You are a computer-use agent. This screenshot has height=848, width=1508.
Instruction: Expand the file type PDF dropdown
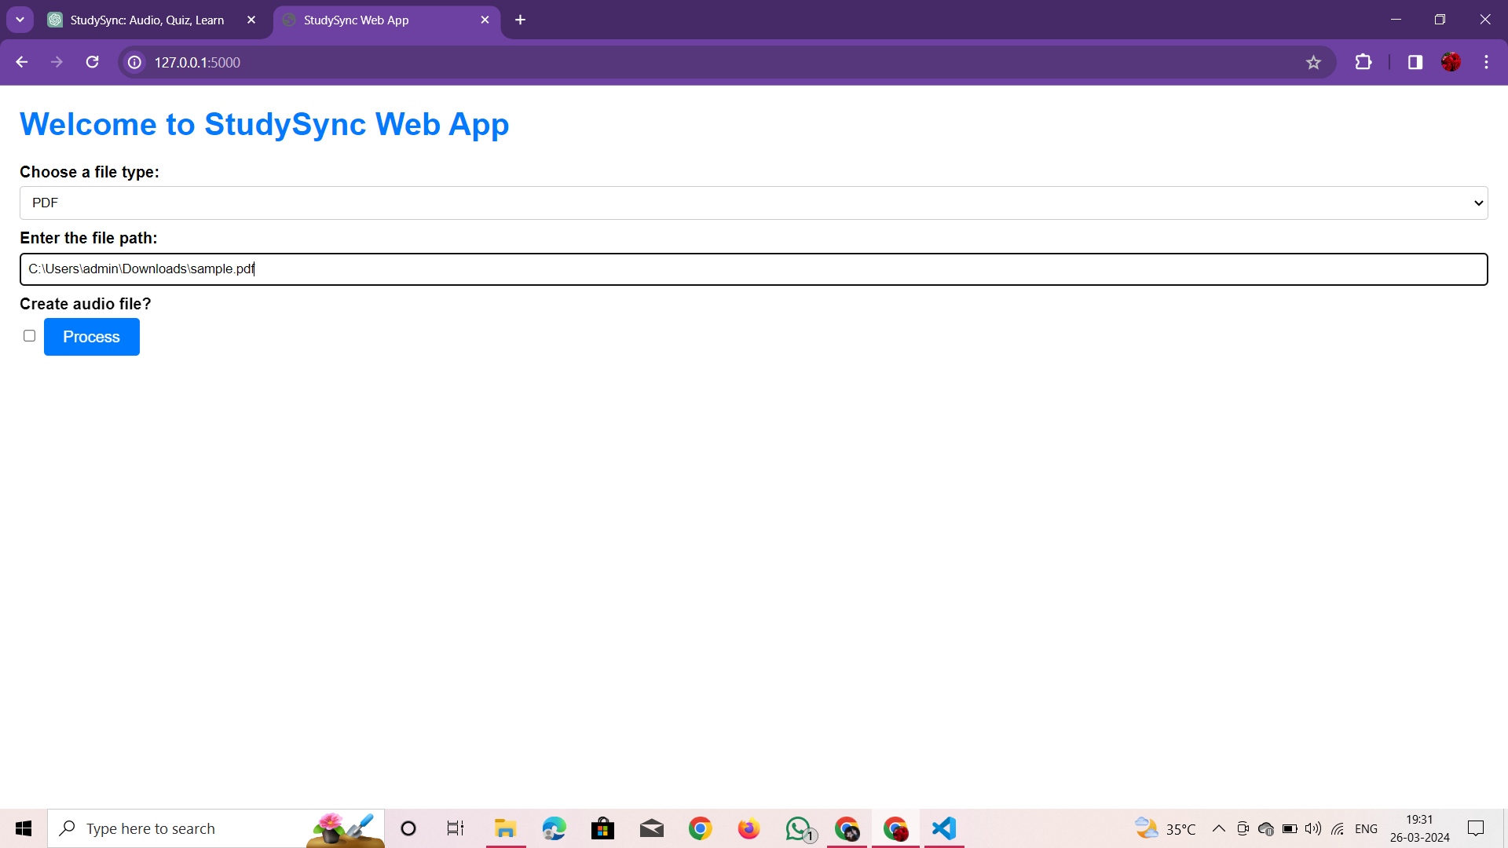(x=753, y=203)
